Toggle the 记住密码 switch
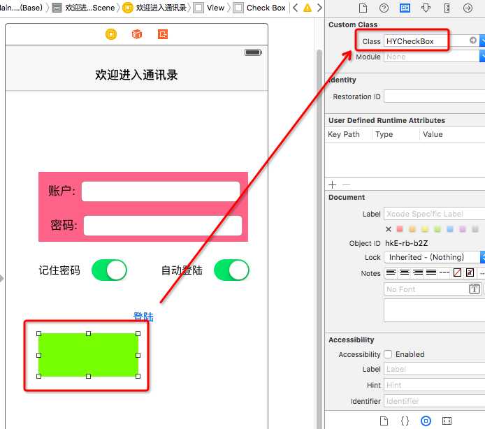 (109, 270)
